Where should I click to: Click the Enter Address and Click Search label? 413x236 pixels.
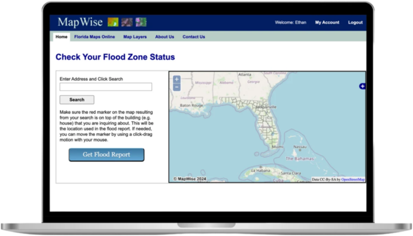coord(91,79)
